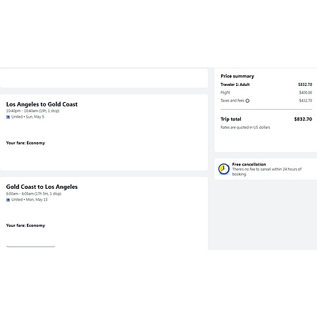Click the Taxes and fees label
Viewport: 317px width, 317px height.
point(232,101)
